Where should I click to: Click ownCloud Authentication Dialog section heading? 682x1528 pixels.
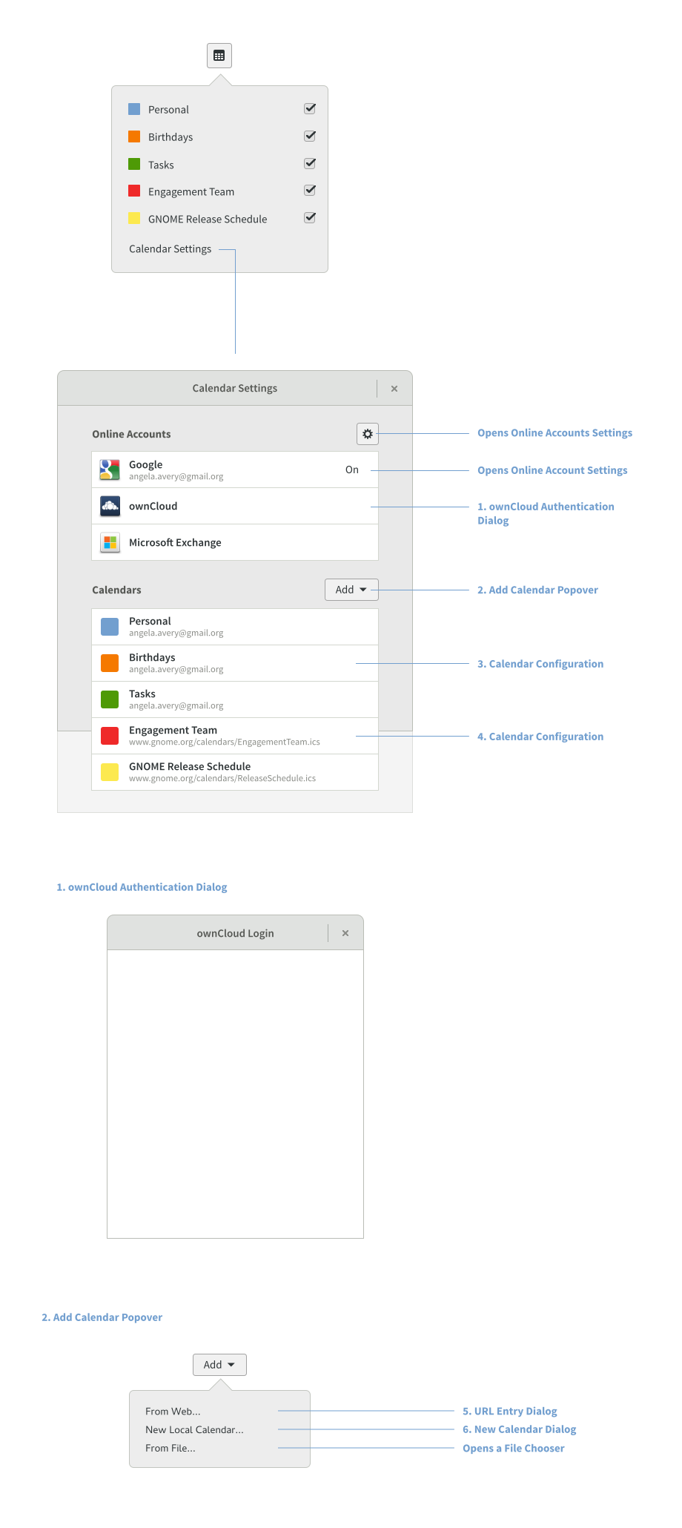[x=142, y=887]
